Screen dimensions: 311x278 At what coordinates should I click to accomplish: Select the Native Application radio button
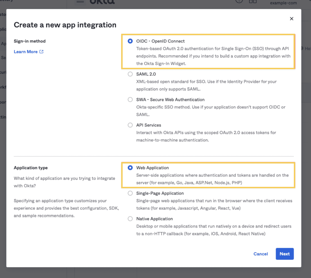pyautogui.click(x=130, y=219)
